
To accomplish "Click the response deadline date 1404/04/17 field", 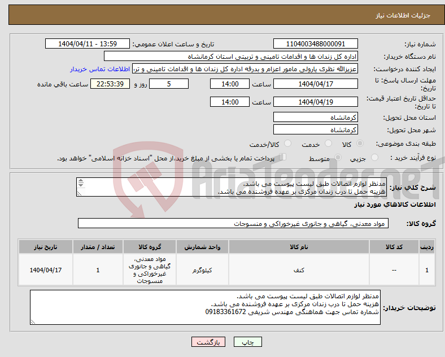I will (315, 84).
